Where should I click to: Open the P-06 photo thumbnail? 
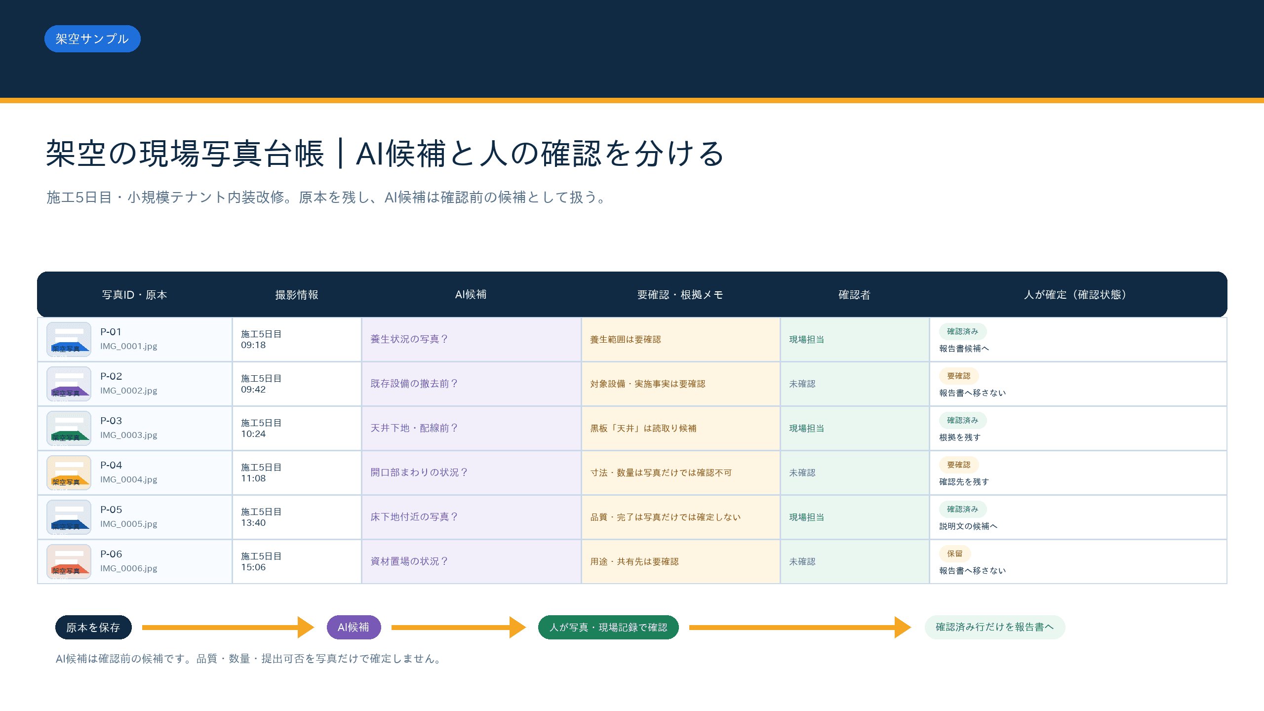[69, 561]
